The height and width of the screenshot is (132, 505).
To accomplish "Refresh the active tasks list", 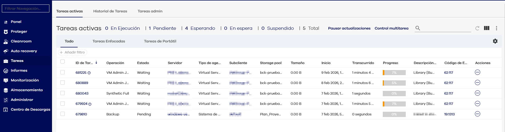I will point(477,28).
